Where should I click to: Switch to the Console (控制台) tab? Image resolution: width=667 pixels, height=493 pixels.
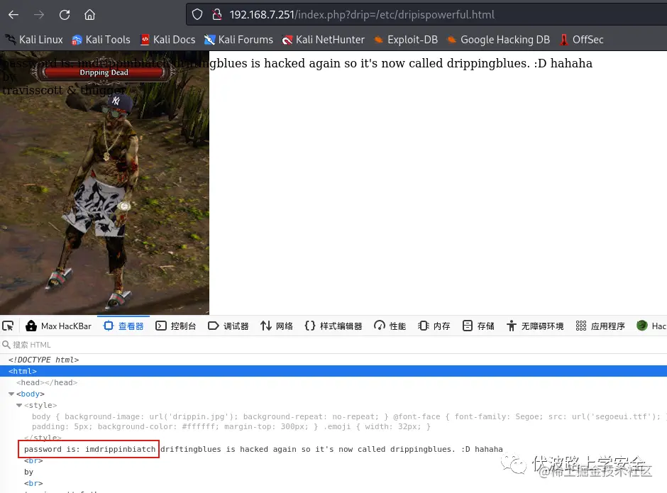pyautogui.click(x=176, y=326)
